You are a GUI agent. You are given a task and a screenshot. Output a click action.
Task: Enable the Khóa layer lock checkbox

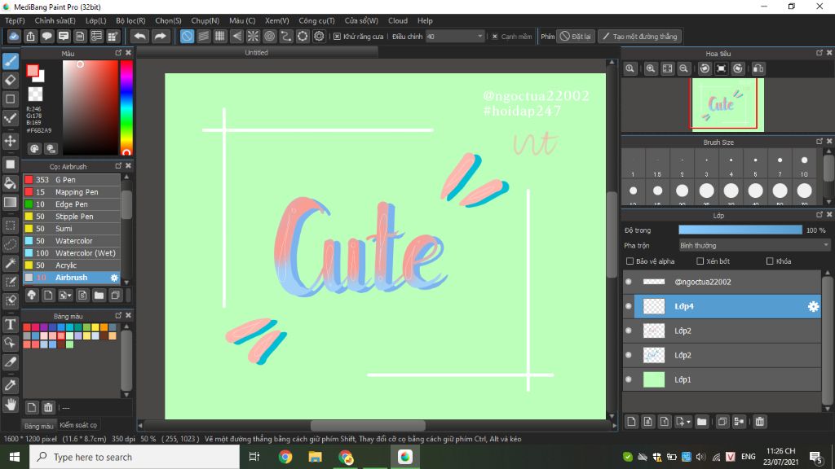pos(770,261)
